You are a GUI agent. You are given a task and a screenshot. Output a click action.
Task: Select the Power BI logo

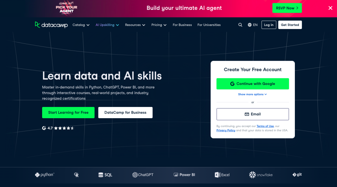[x=184, y=175]
